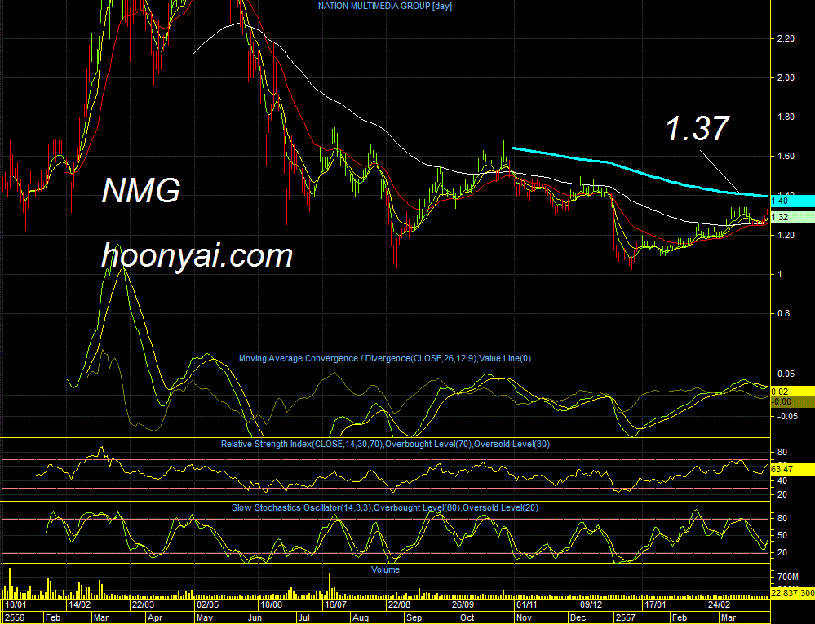The height and width of the screenshot is (624, 815).
Task: Select the Moving Average Convergence / Divergence indicator label
Action: 384,359
